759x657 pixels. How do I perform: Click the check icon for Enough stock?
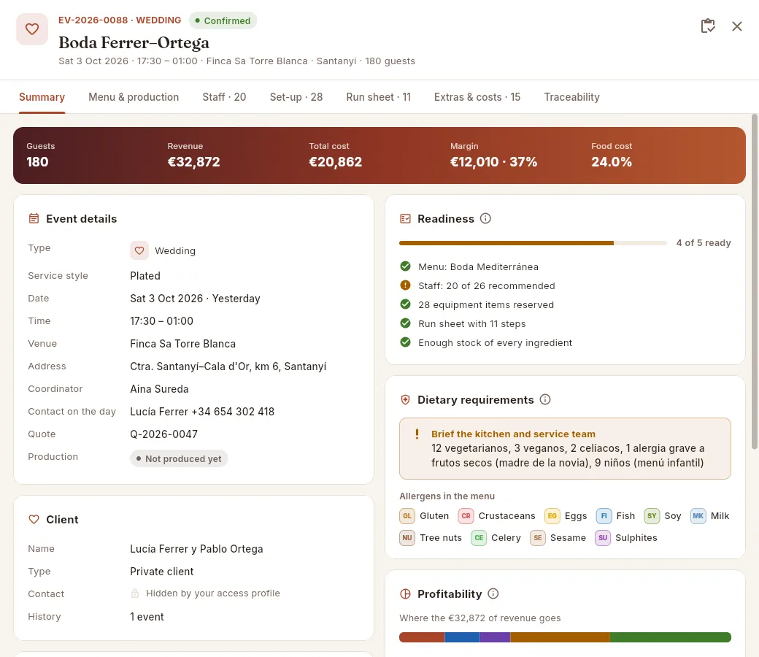(405, 342)
